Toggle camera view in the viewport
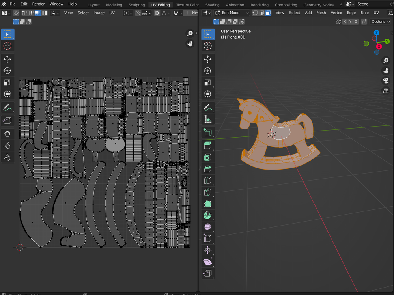This screenshot has height=295, width=394. coord(386,80)
